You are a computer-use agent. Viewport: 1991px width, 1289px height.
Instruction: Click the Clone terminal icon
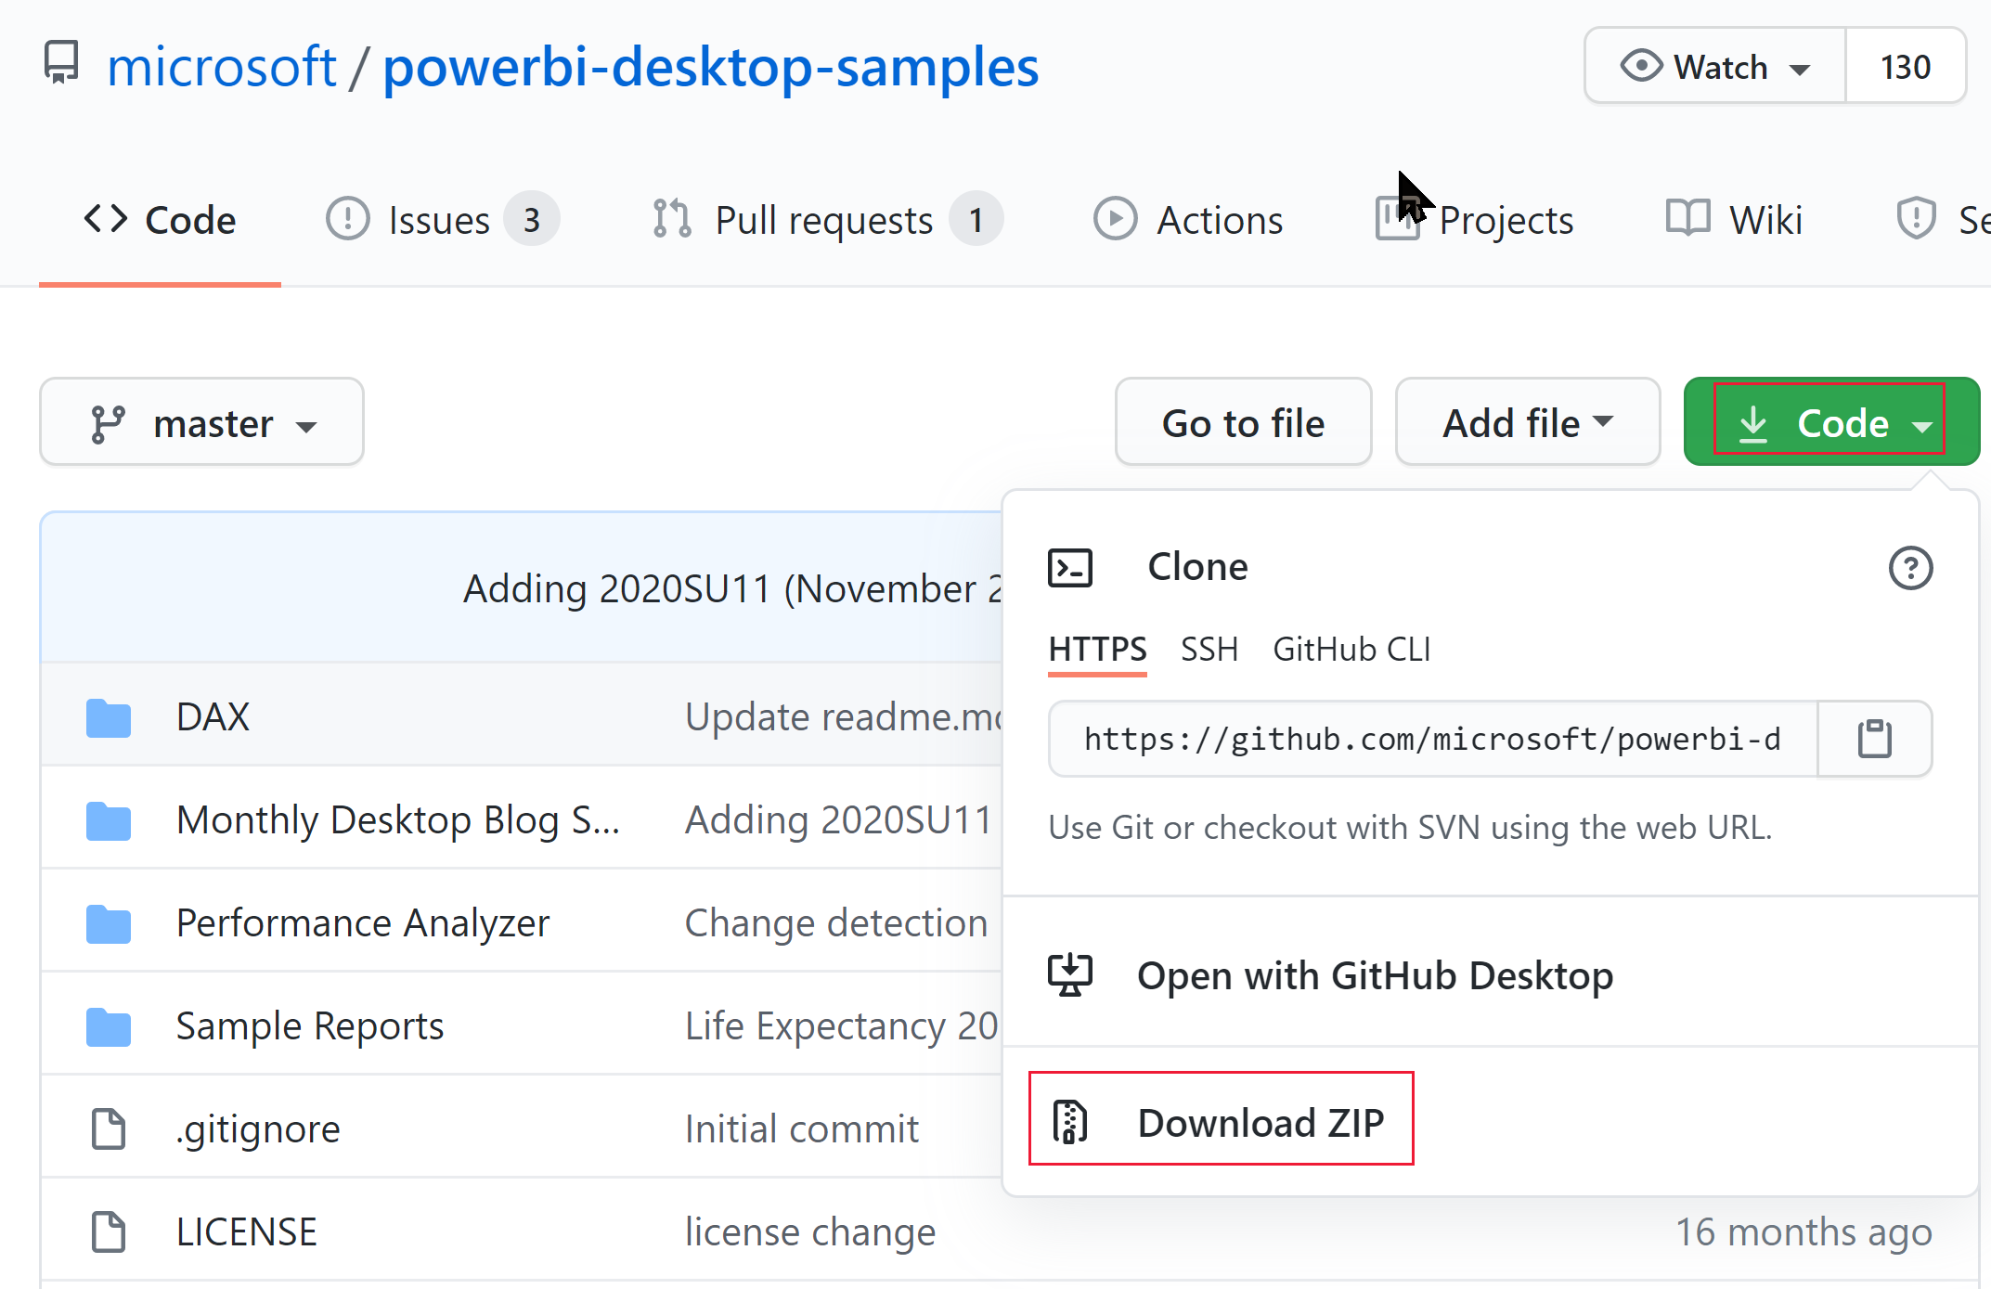pos(1071,568)
